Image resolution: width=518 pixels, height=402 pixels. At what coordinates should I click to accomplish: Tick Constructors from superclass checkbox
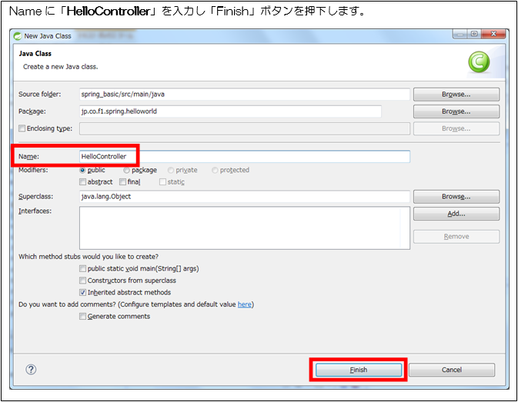(83, 281)
